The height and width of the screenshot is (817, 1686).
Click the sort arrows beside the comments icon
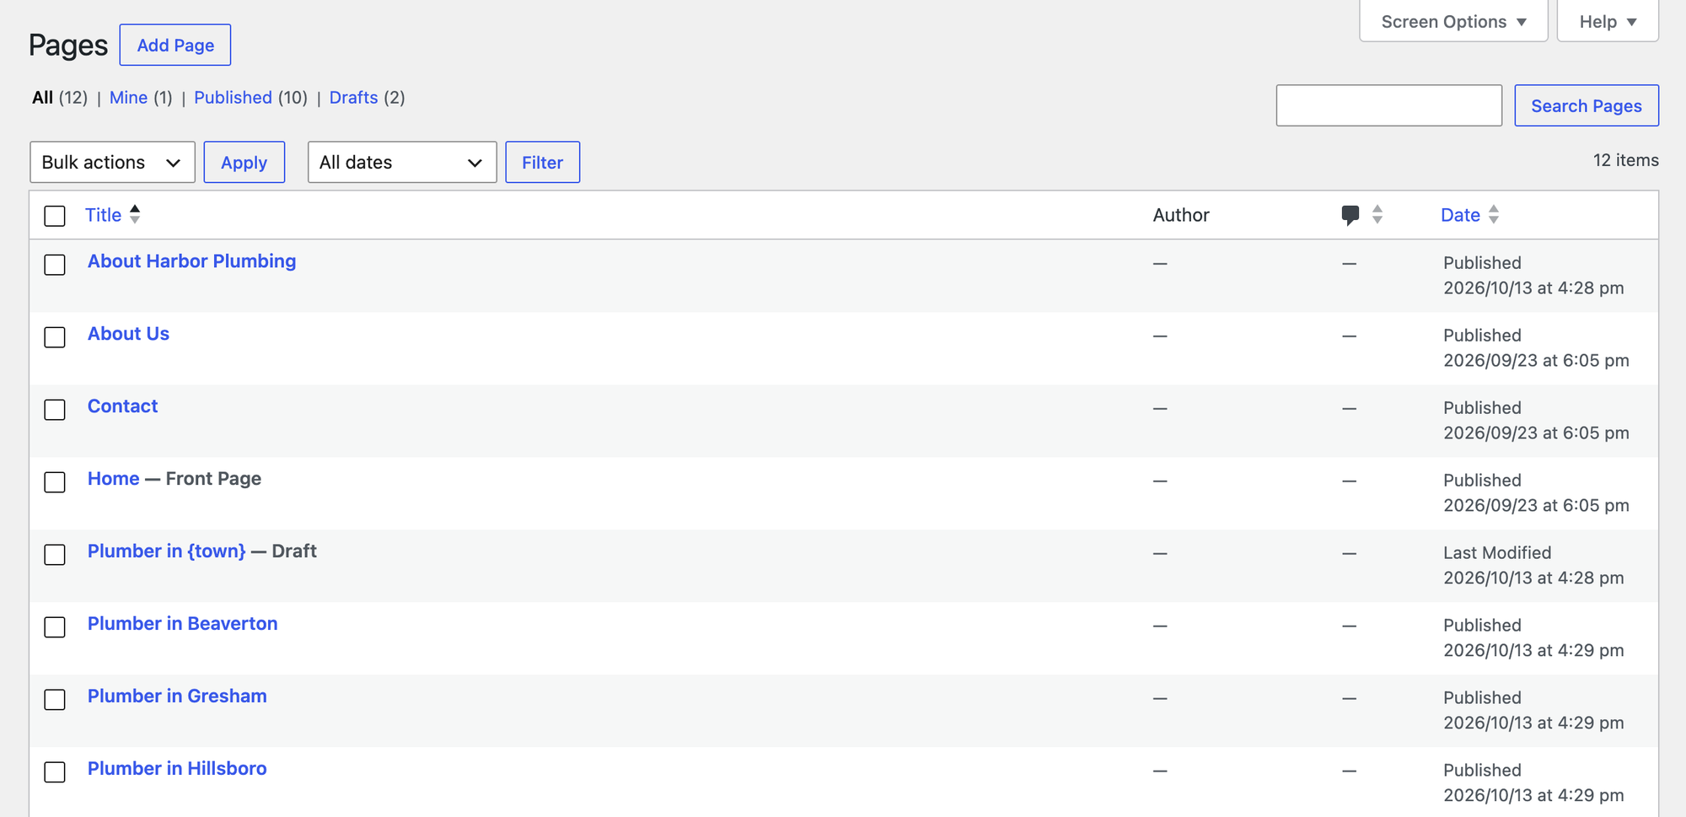tap(1377, 214)
